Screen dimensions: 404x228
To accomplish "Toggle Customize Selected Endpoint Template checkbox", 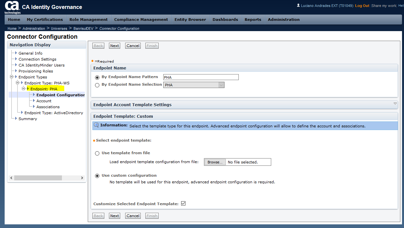I will pos(183,204).
